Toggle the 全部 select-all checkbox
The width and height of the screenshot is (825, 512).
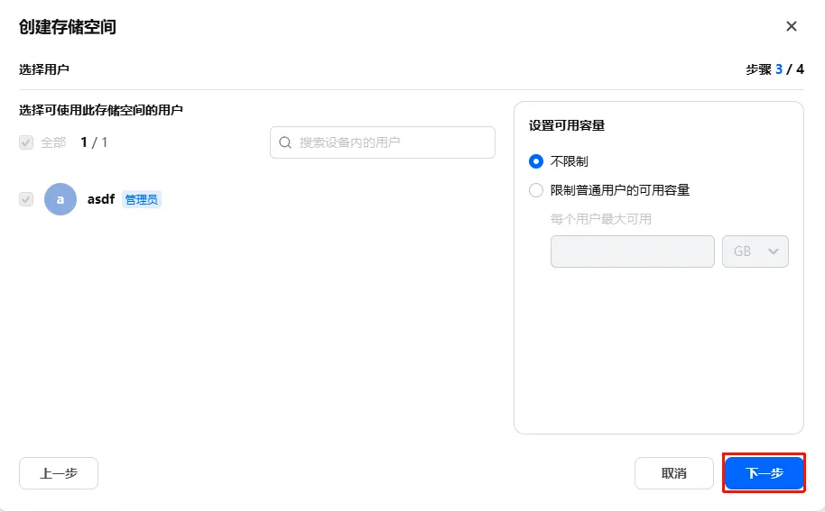[26, 142]
